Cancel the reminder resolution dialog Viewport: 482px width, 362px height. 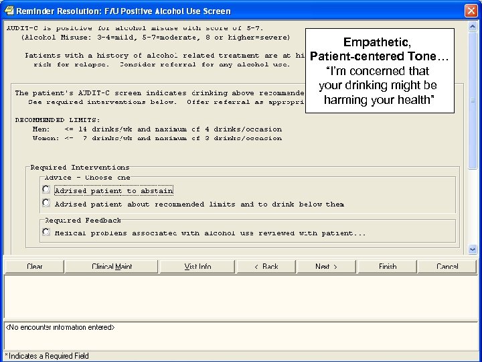click(447, 267)
